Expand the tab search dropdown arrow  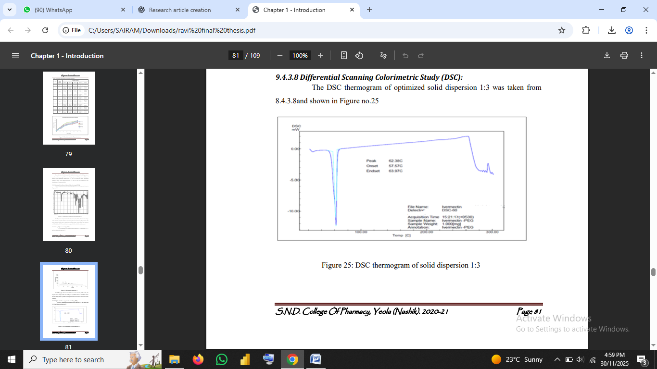[x=9, y=10]
